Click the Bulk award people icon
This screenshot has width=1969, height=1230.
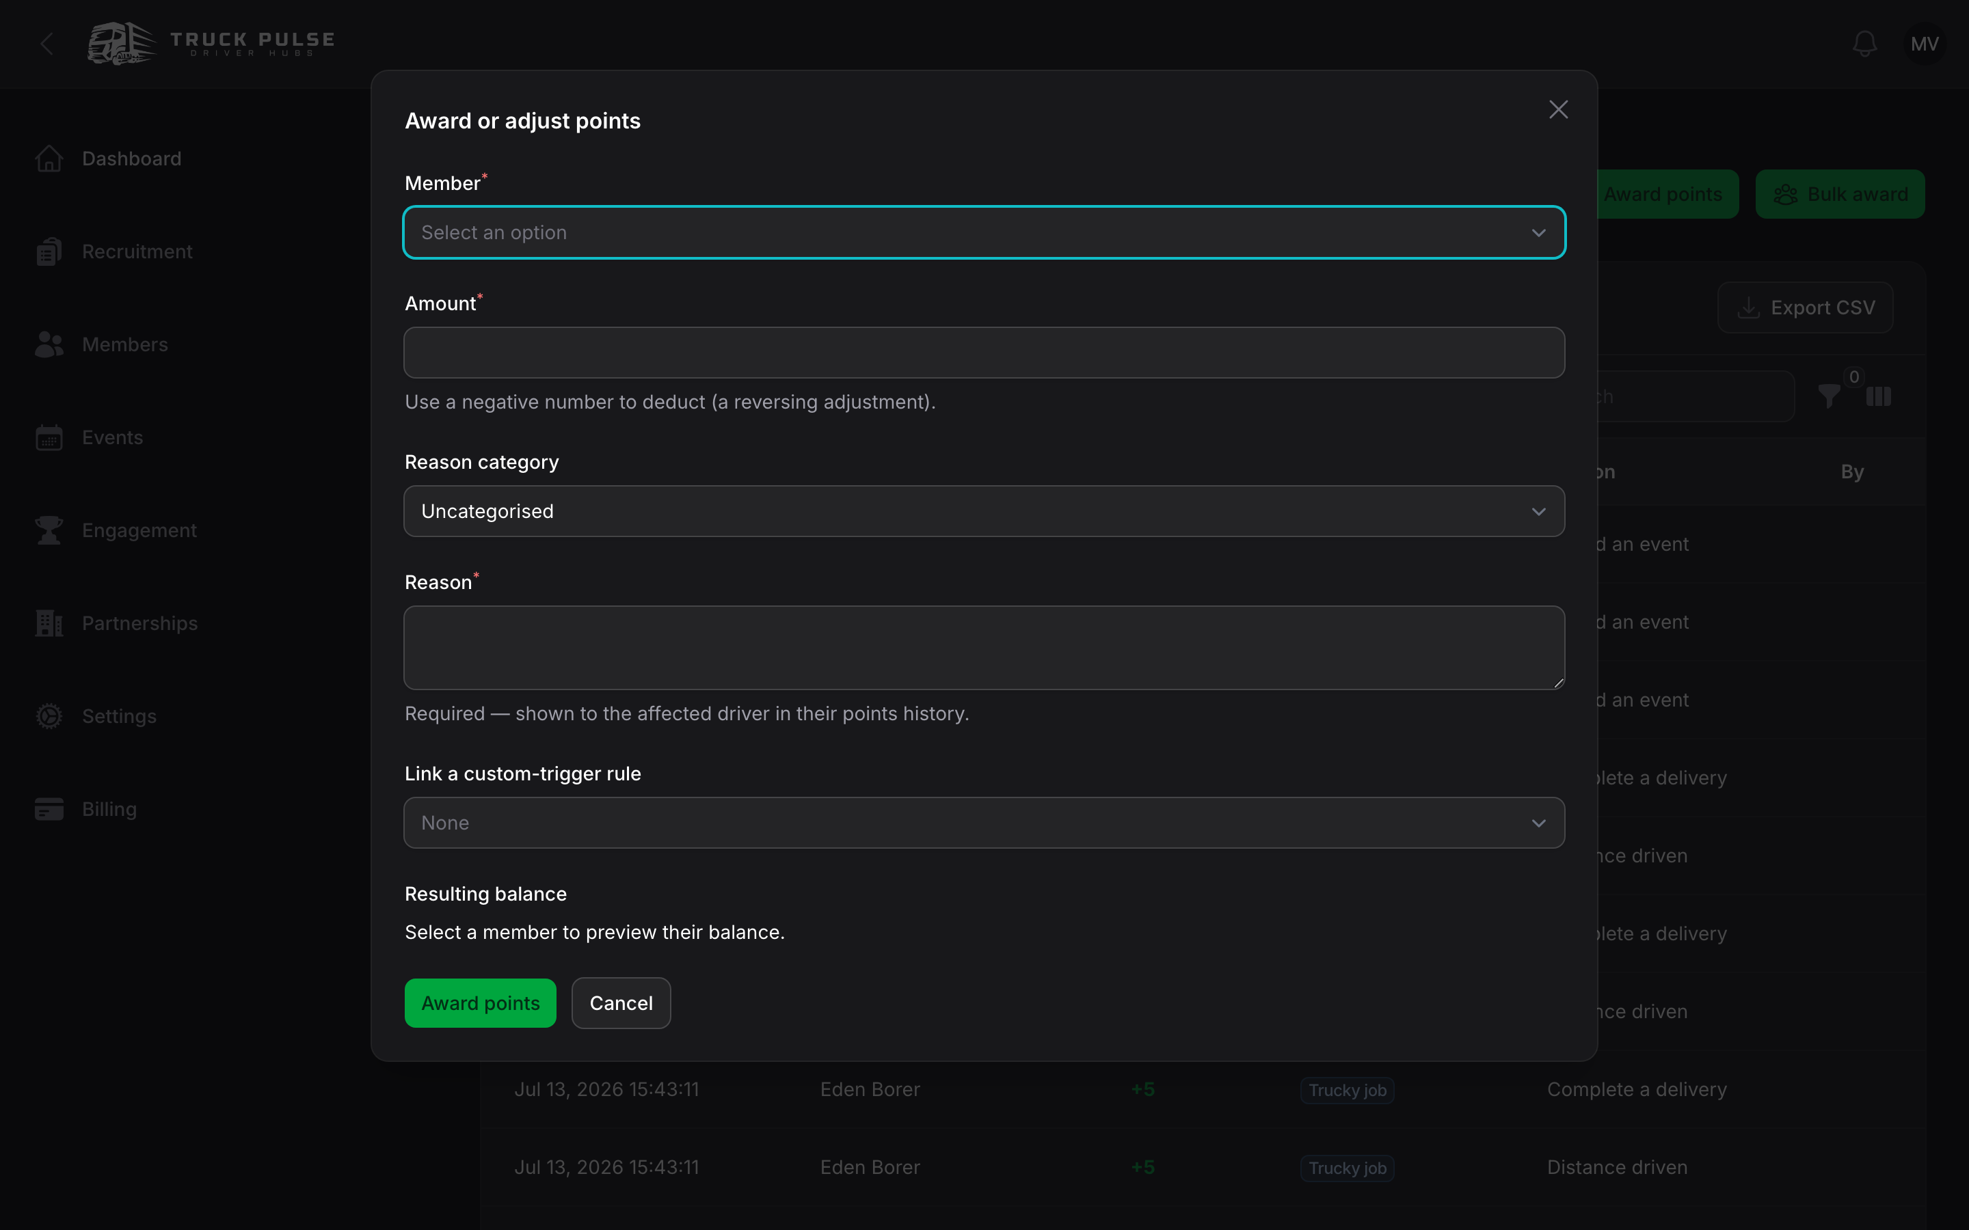(x=1785, y=195)
